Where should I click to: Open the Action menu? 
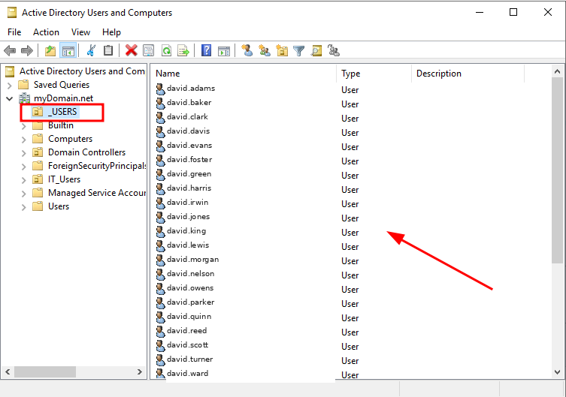tap(46, 32)
